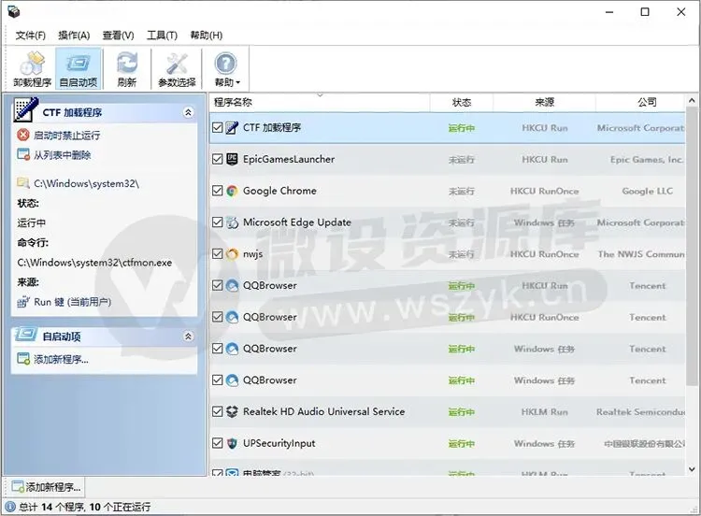
Task: Click the large pen icon in the CTF panel header
Action: click(x=25, y=109)
